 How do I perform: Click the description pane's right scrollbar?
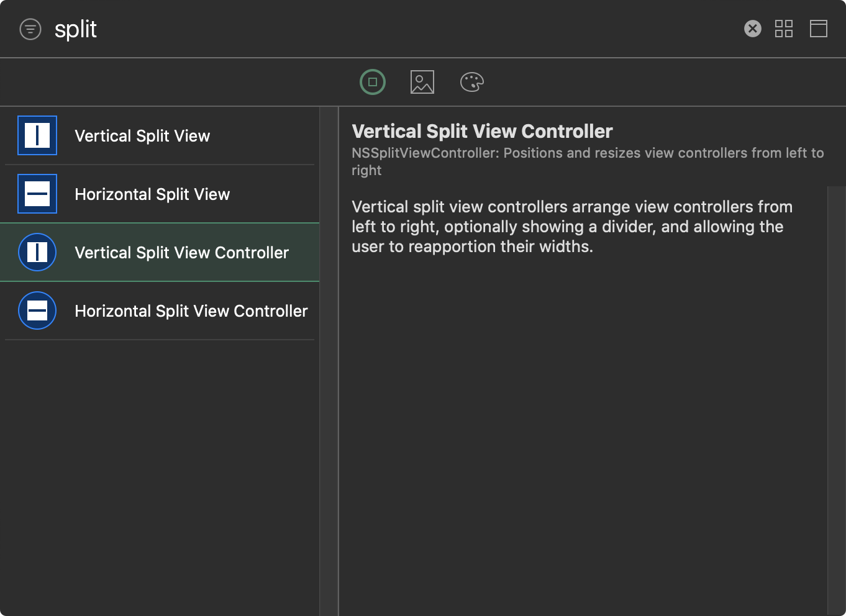pyautogui.click(x=836, y=397)
